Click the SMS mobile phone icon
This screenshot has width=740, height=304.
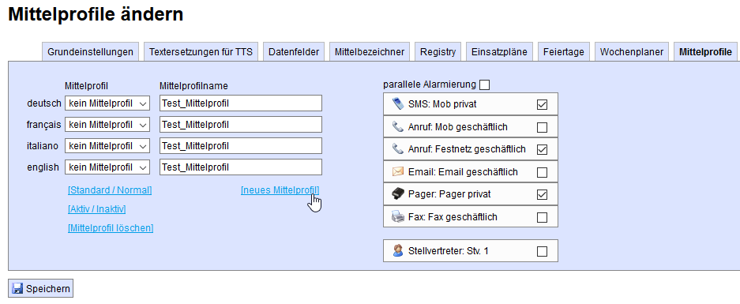398,103
